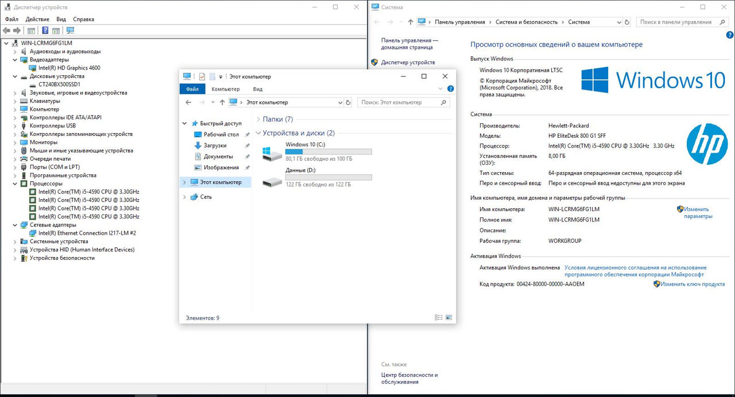Open Диспетчер устройств link in Control Panel sidebar

(408, 62)
